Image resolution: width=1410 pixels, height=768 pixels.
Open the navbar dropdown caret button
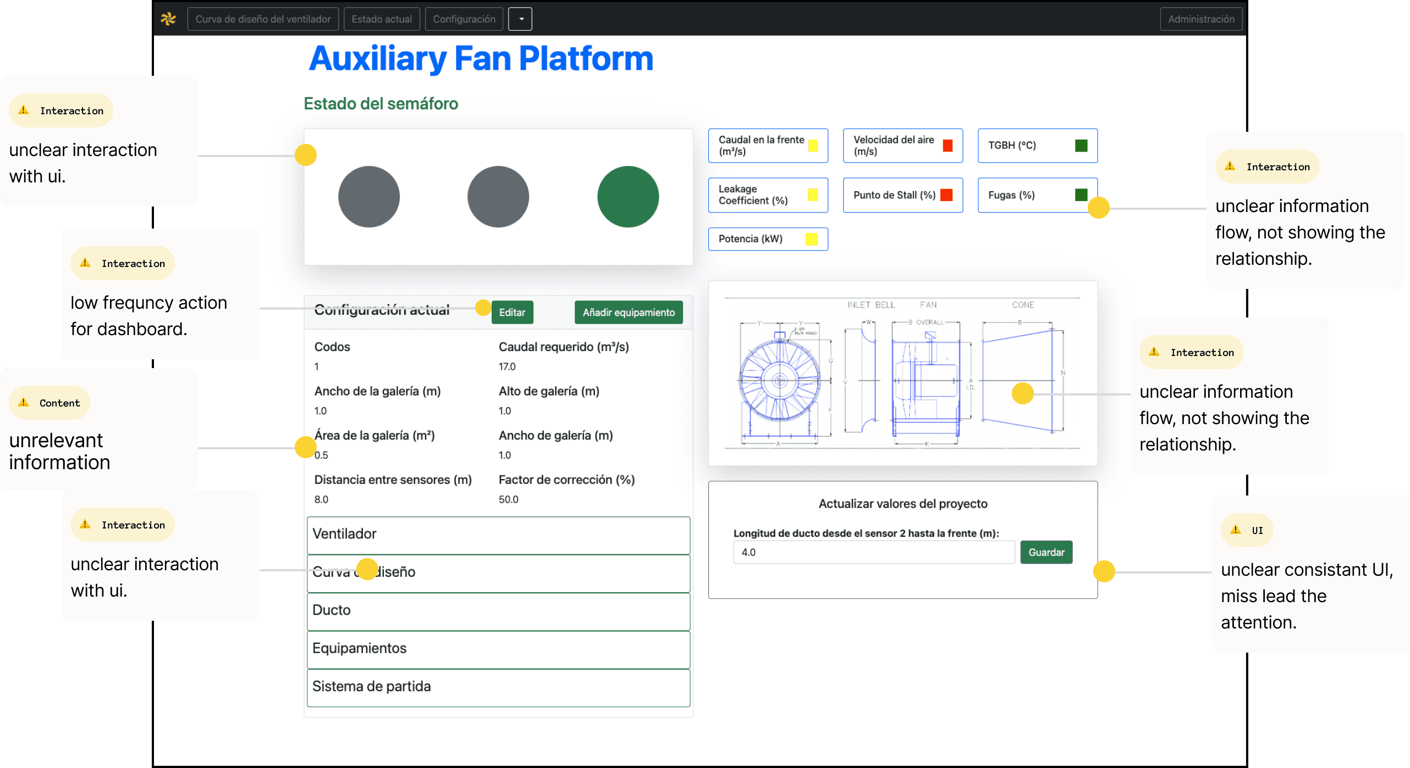[x=520, y=19]
